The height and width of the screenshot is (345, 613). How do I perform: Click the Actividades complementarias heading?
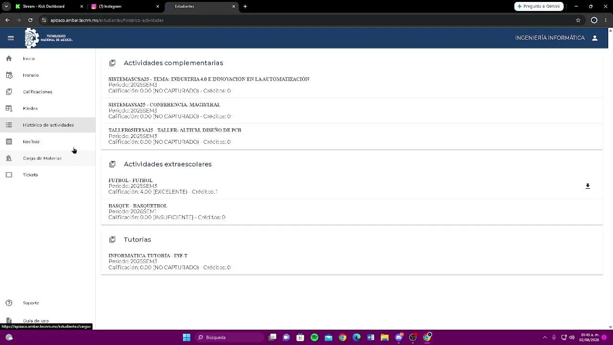[x=173, y=63]
